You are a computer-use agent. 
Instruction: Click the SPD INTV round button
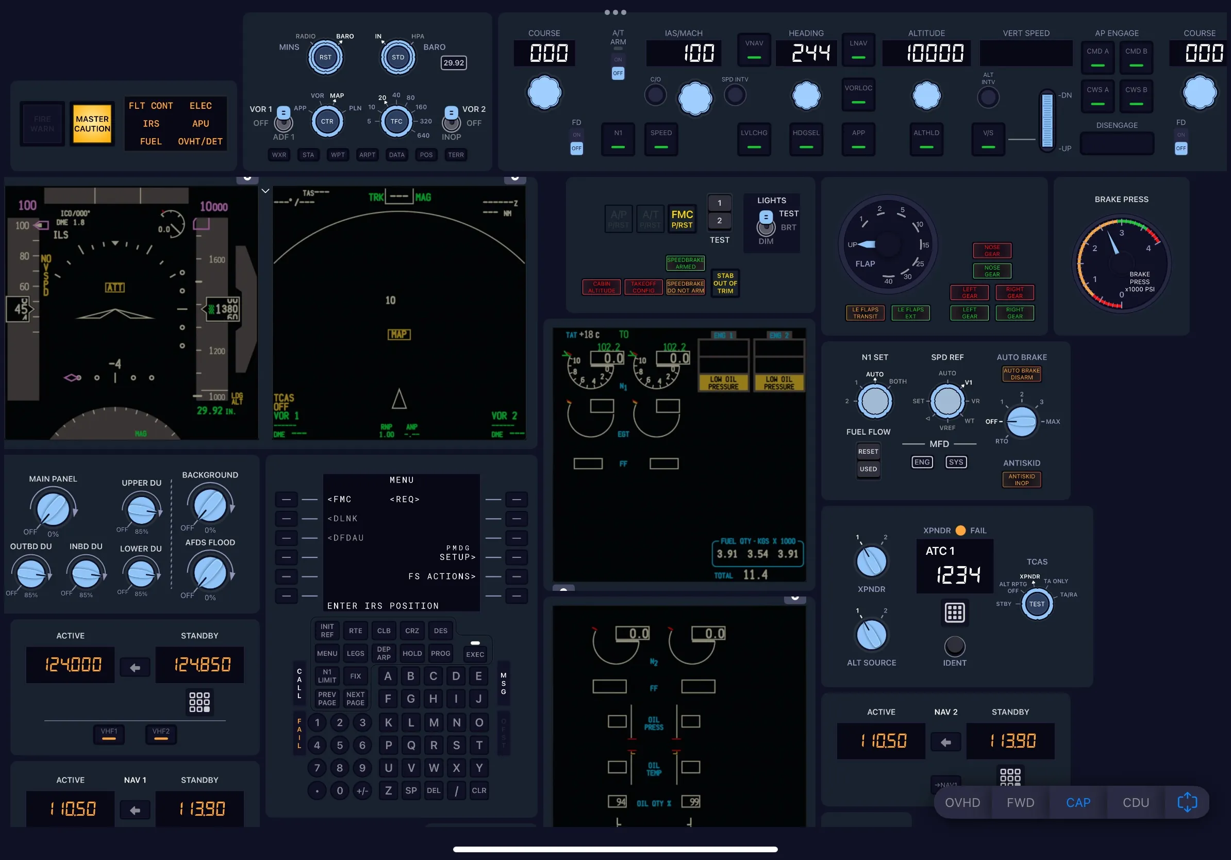735,95
